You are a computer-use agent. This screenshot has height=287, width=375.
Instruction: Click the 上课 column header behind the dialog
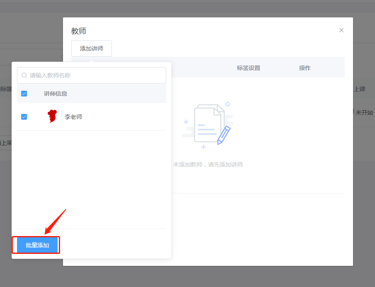(359, 89)
